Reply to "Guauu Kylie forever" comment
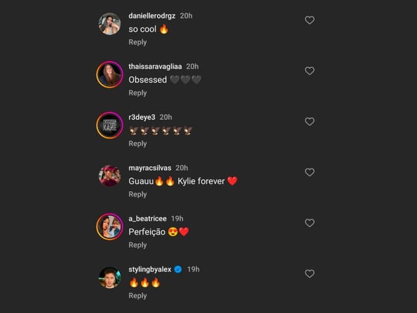The width and height of the screenshot is (417, 313). pyautogui.click(x=137, y=194)
